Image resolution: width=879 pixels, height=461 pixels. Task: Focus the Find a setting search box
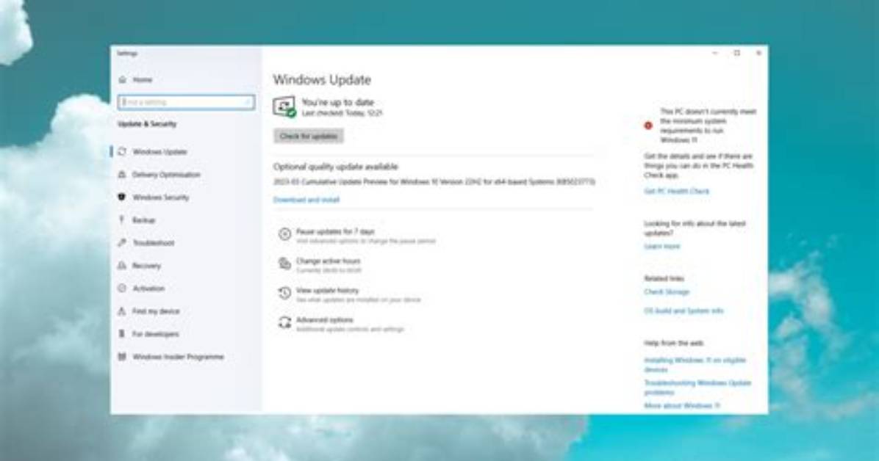186,103
